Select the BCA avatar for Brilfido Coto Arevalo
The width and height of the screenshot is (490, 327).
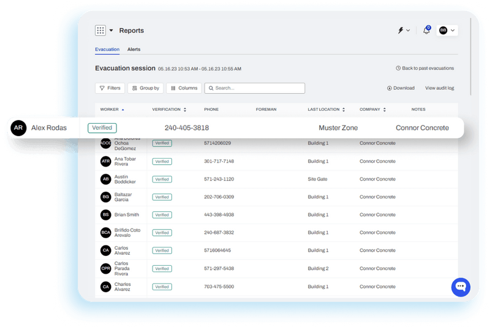pyautogui.click(x=105, y=232)
